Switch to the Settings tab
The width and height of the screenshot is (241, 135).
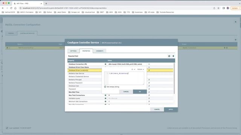(x=73, y=51)
